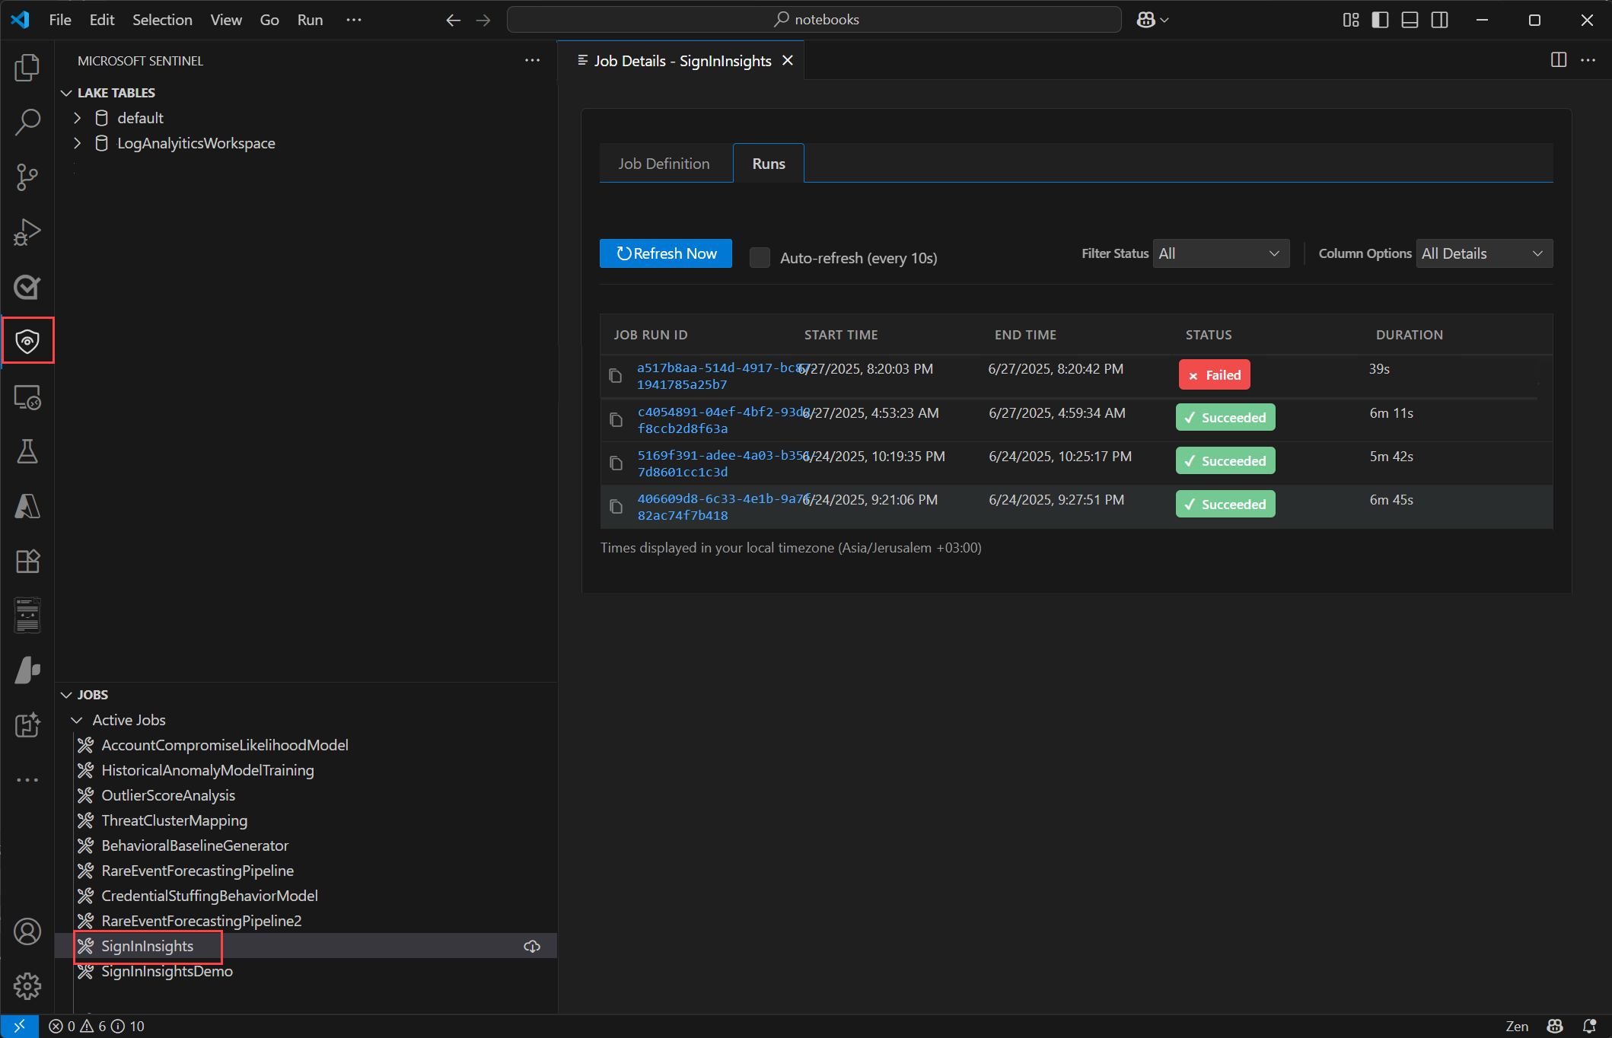
Task: Open the Azure view
Action: pyautogui.click(x=27, y=506)
